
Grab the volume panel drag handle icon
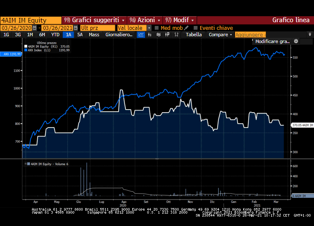(x=26, y=164)
